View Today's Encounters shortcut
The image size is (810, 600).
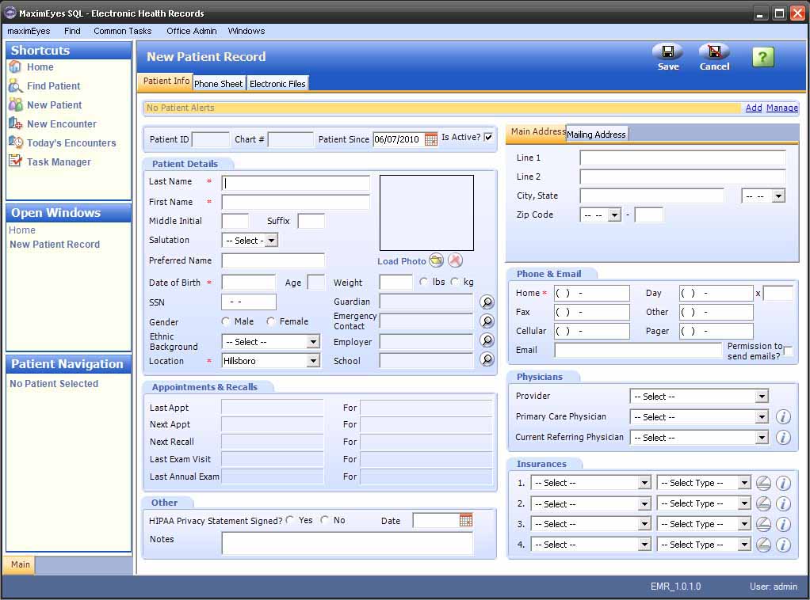pos(71,143)
